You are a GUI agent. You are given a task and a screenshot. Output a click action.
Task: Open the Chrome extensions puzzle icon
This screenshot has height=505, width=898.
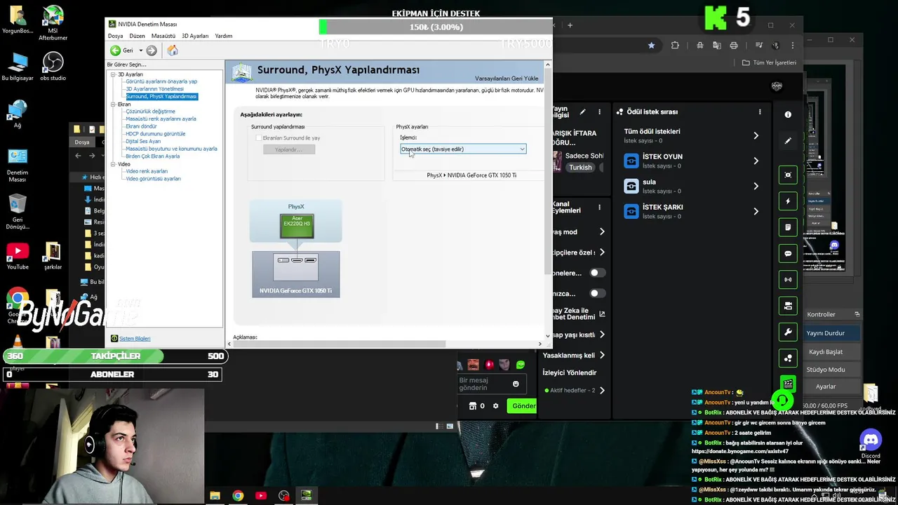tap(675, 46)
